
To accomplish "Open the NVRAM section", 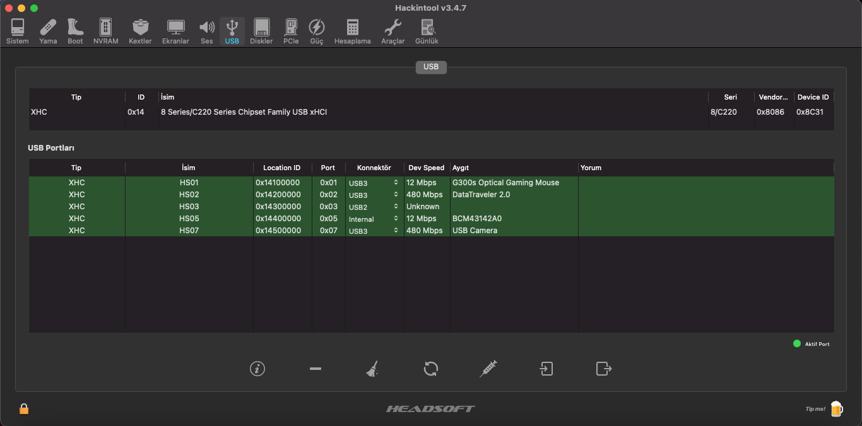I will 106,32.
